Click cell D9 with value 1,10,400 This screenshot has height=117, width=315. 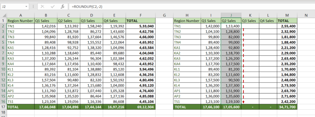(91, 64)
